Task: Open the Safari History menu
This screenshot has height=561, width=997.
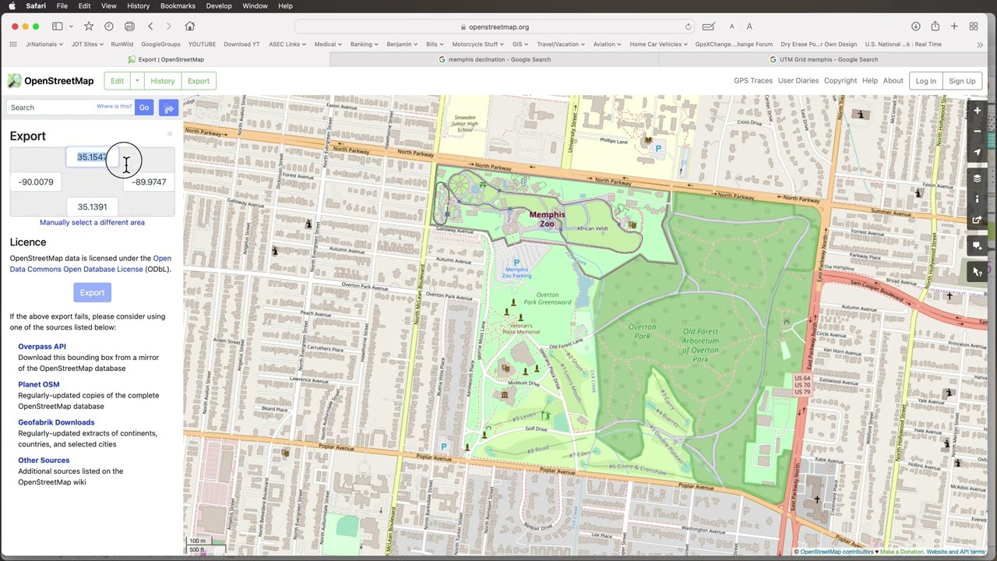Action: pyautogui.click(x=138, y=6)
